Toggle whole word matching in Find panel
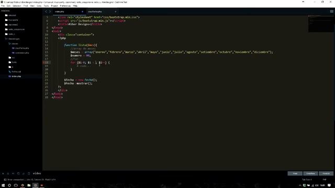The width and height of the screenshot is (335, 188). point(13,173)
